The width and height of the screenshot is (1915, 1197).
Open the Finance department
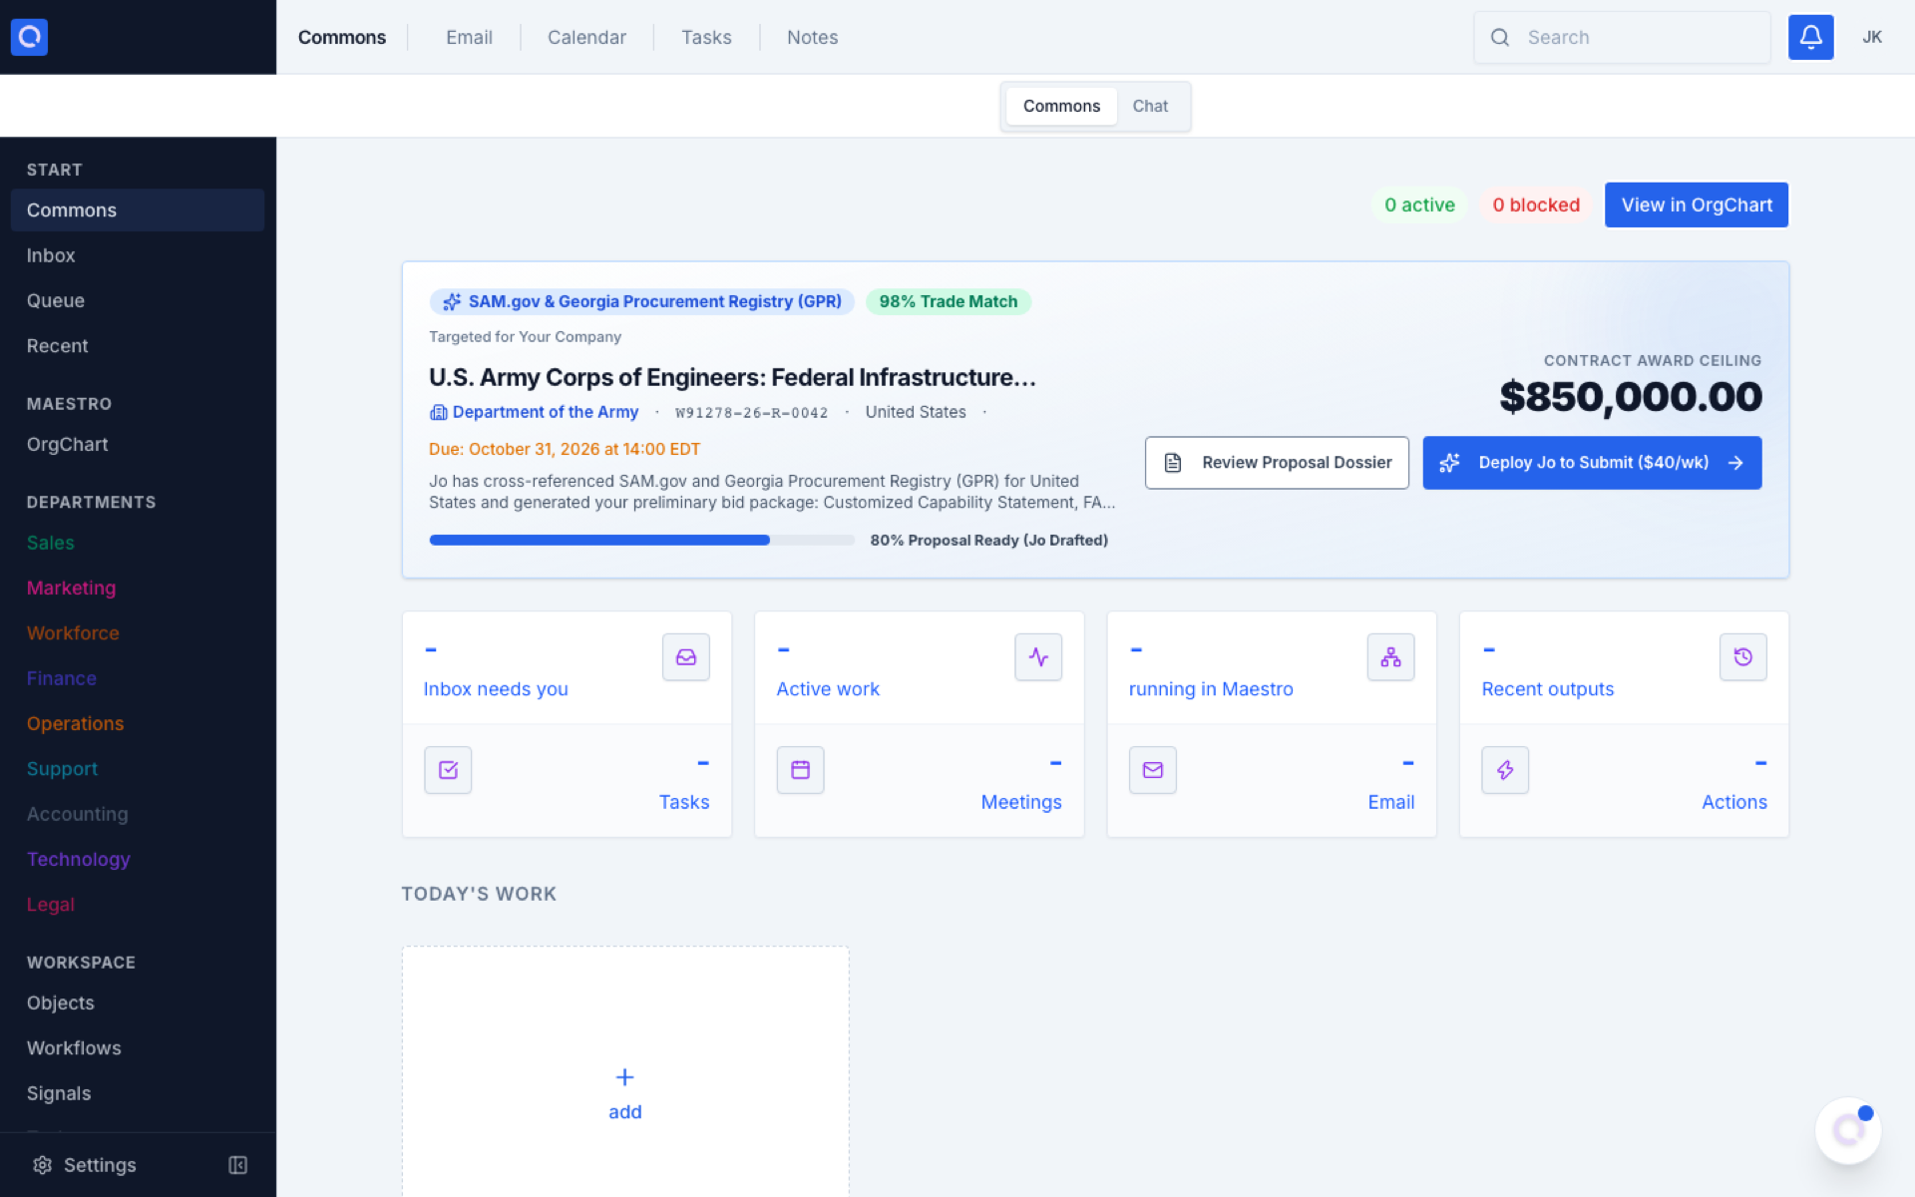pos(138,678)
